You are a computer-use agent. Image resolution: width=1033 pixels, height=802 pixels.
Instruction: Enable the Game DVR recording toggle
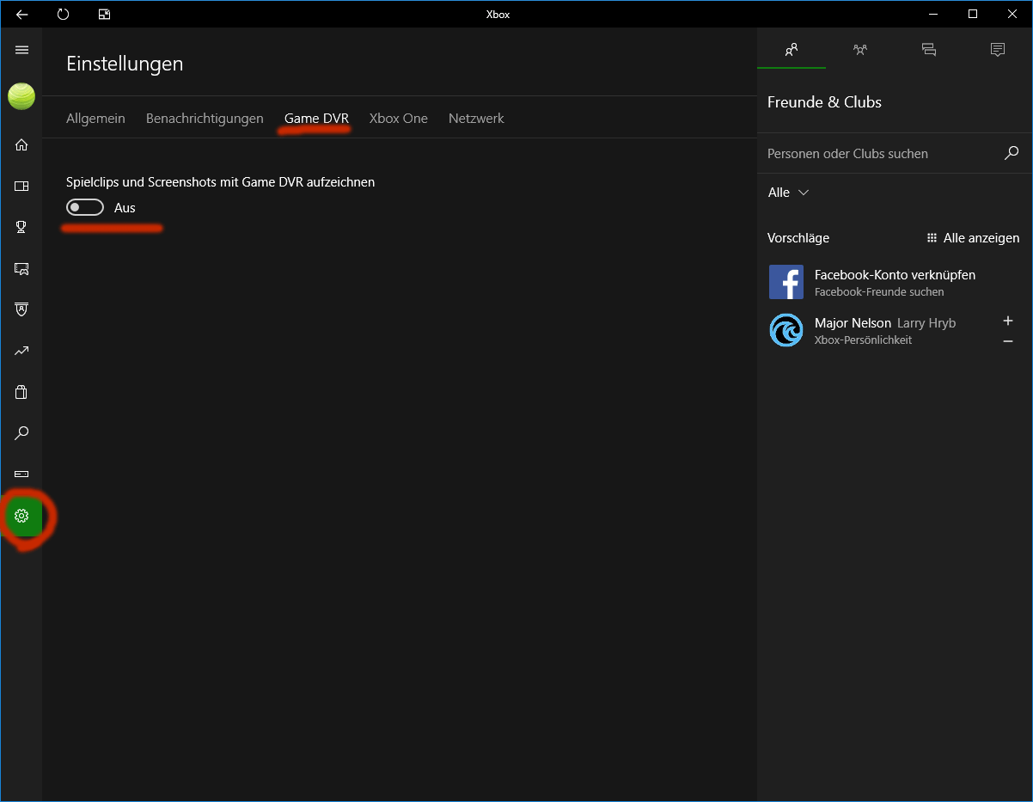point(85,207)
